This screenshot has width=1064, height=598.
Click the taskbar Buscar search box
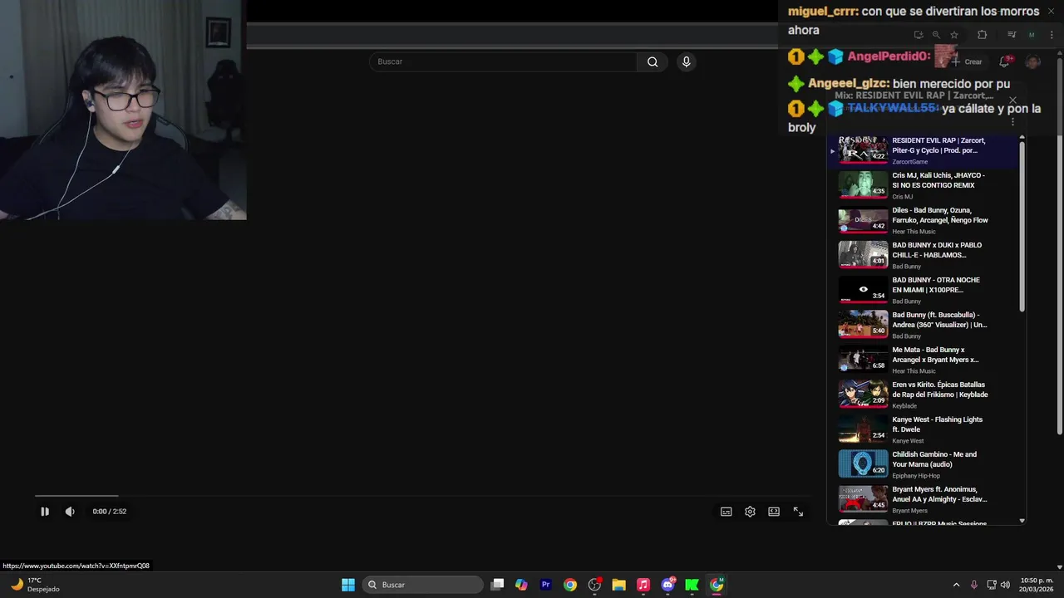click(x=422, y=585)
